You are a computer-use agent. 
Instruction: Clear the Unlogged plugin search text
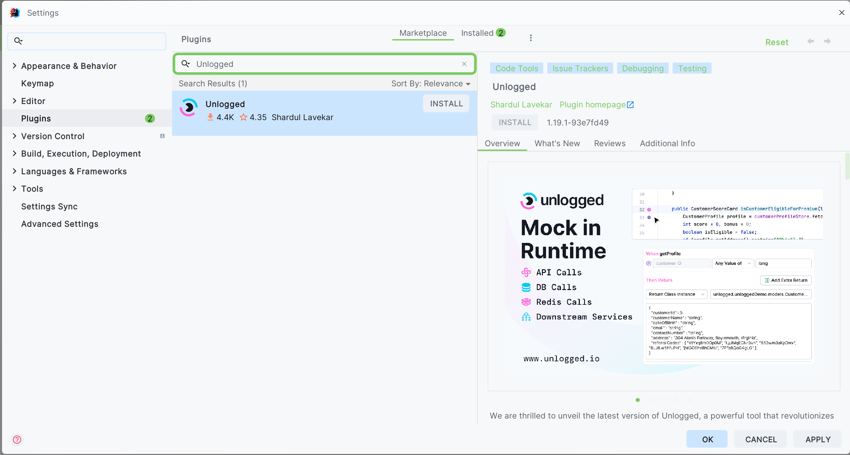click(x=464, y=64)
